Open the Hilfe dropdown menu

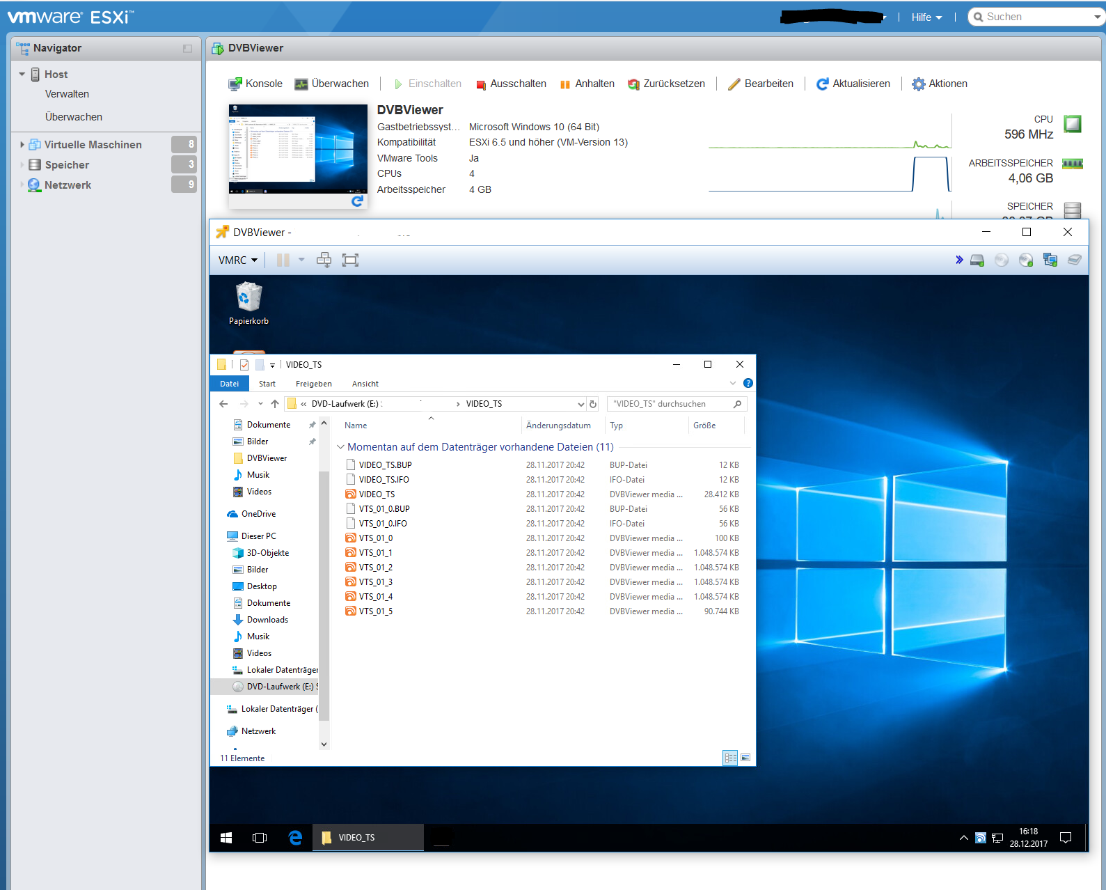[926, 17]
